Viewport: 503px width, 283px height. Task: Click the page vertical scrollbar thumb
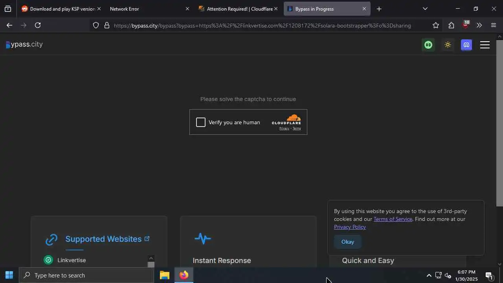[499, 123]
